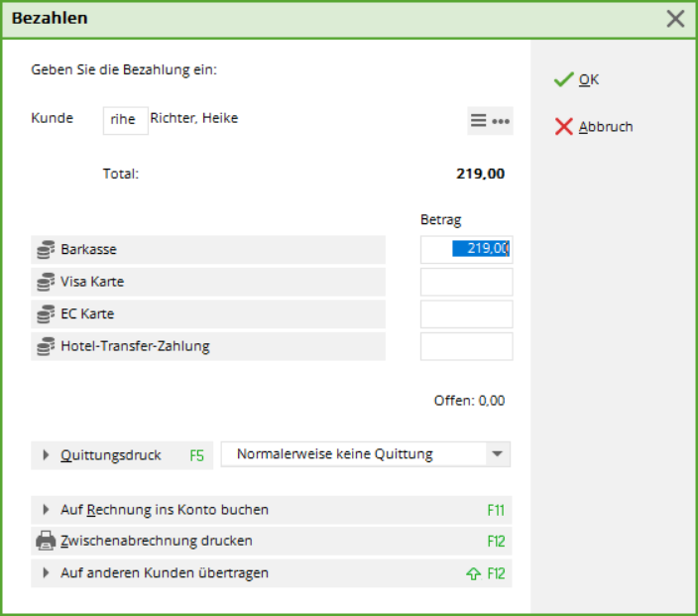The image size is (698, 616).
Task: Click the Visa Karte amount field
Action: coord(467,282)
